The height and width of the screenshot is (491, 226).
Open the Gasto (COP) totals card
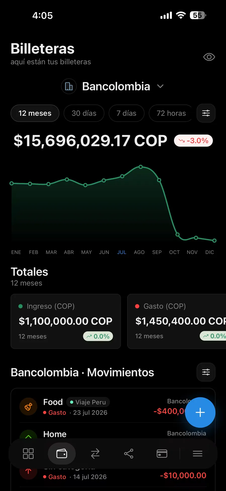[177, 321]
